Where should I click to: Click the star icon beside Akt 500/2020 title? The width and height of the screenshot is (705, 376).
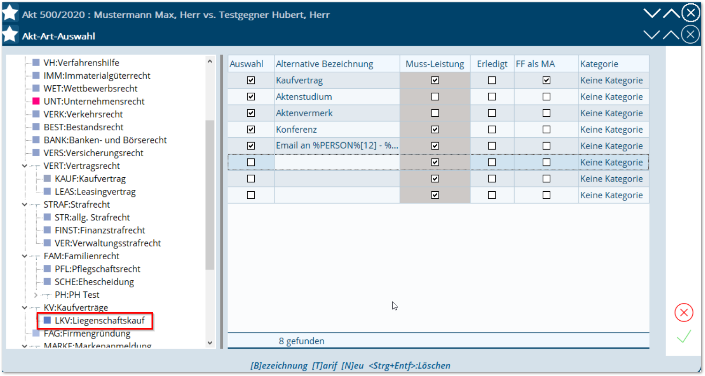click(10, 13)
